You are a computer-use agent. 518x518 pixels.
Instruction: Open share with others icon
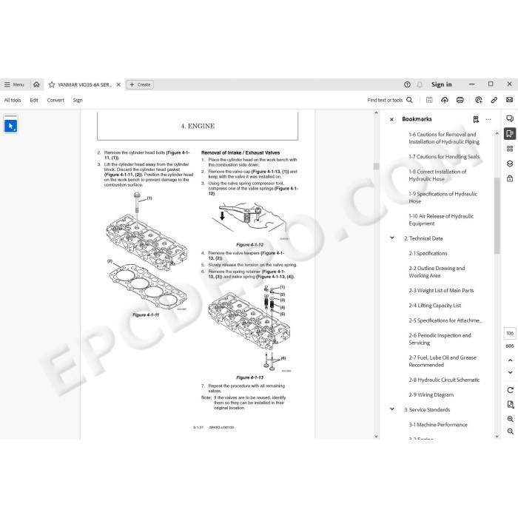pyautogui.click(x=478, y=100)
